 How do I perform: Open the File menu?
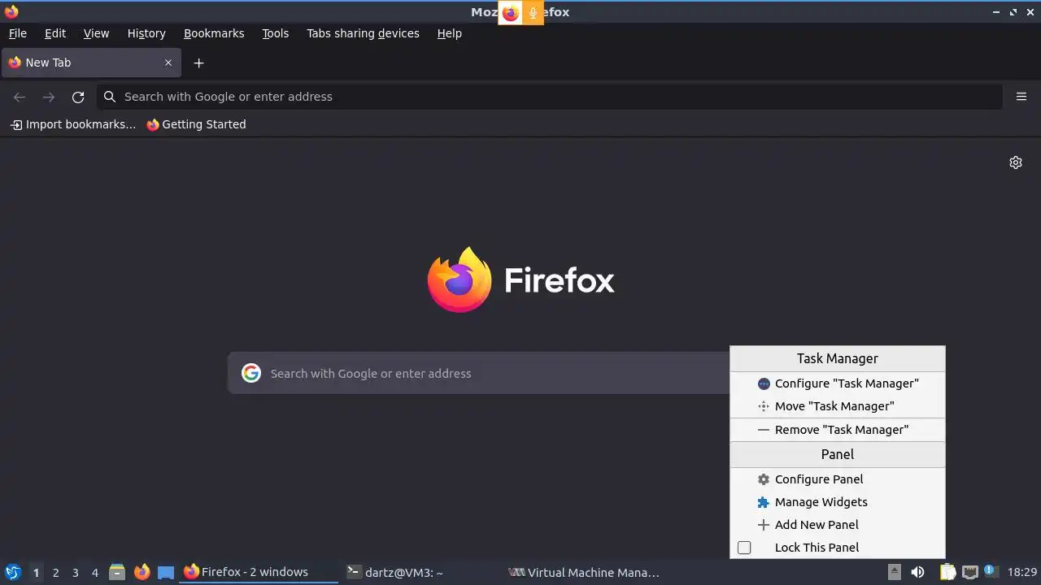17,33
